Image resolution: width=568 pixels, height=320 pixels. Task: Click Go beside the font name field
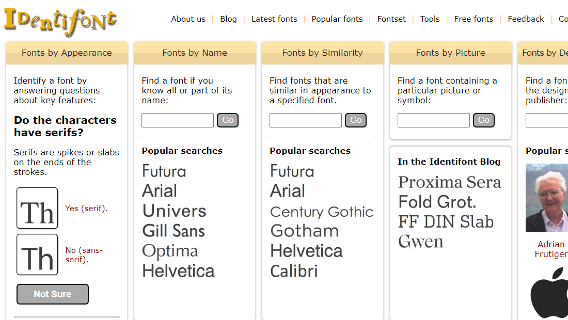coord(228,120)
